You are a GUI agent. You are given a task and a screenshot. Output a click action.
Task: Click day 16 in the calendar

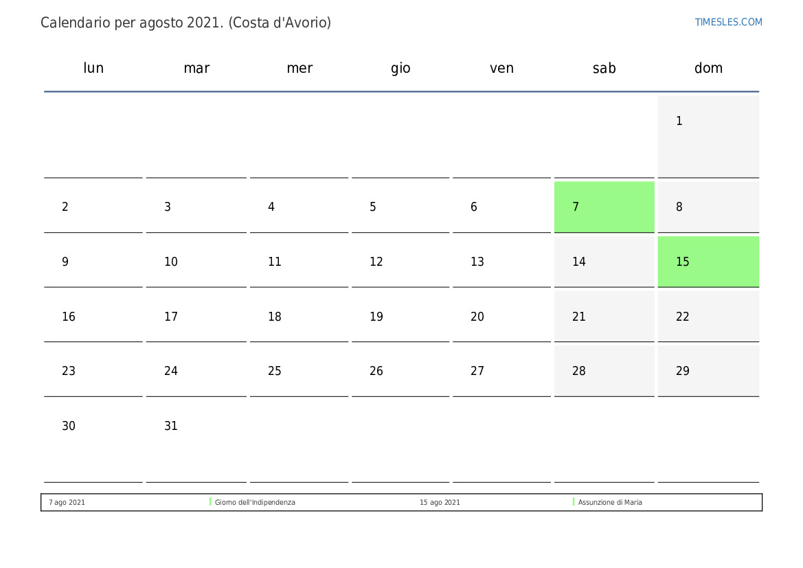click(x=93, y=317)
